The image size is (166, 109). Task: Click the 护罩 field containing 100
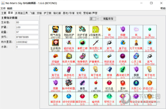pyautogui.click(x=27, y=27)
